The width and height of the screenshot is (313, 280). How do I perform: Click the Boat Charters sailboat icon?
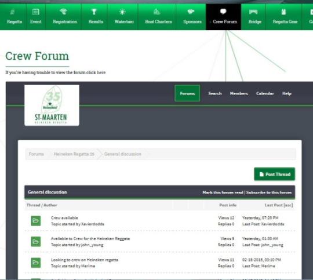pyautogui.click(x=157, y=12)
